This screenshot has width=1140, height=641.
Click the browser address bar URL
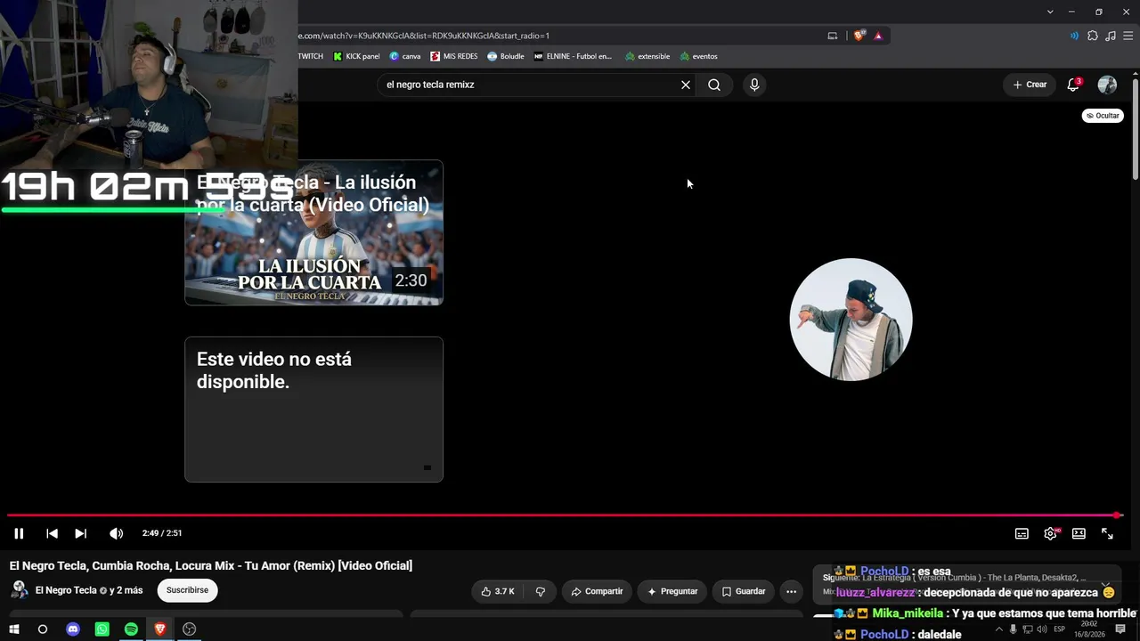[x=423, y=36]
